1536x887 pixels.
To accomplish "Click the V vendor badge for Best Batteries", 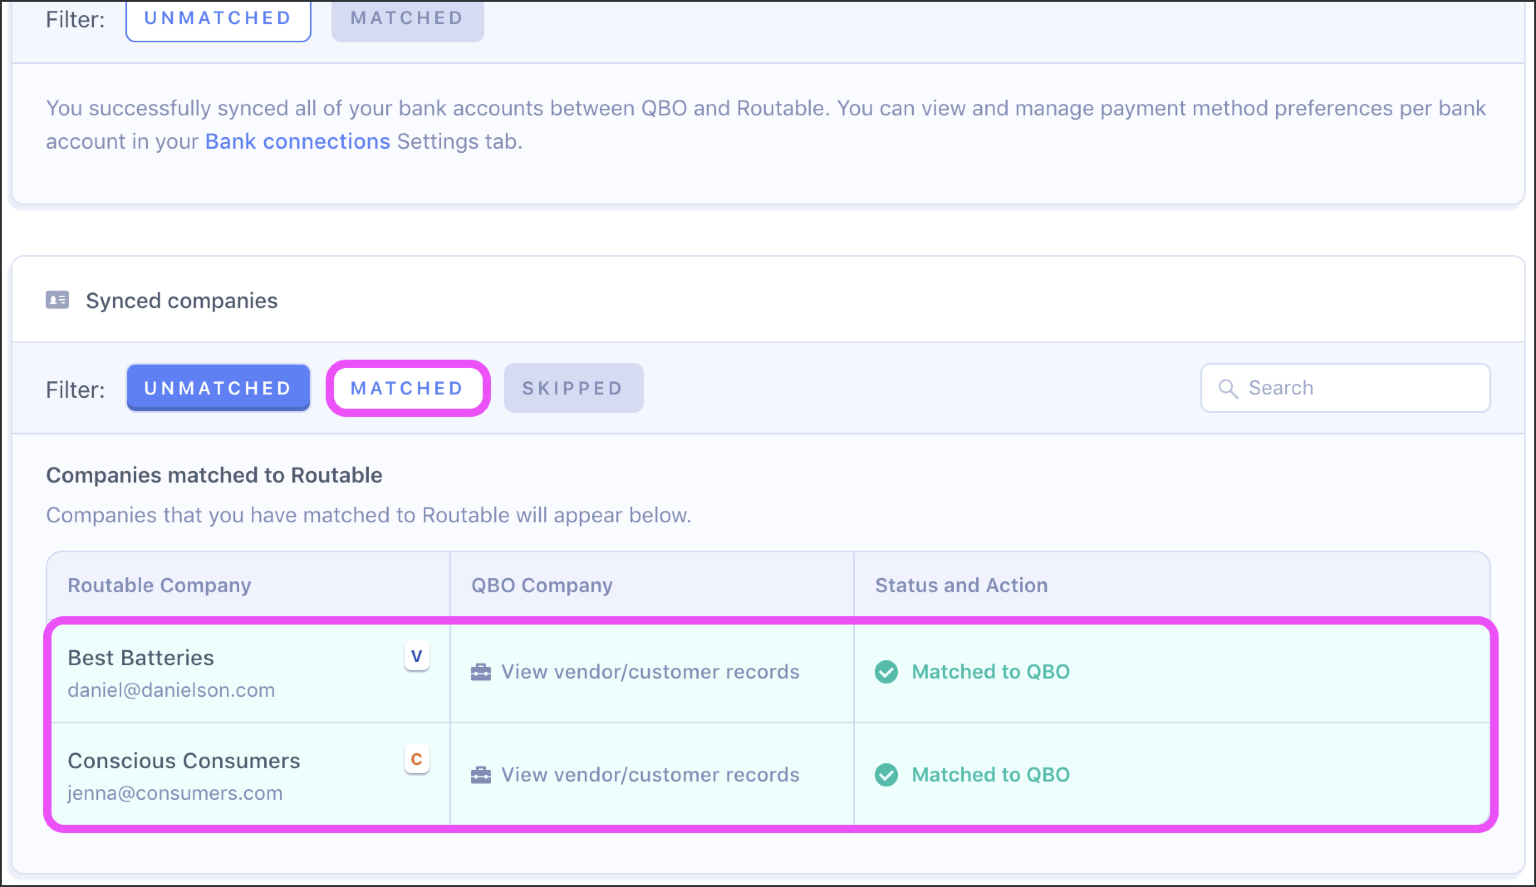I will (x=417, y=656).
